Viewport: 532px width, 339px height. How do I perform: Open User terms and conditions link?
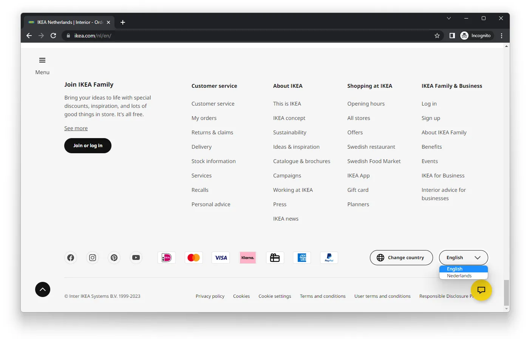[382, 296]
